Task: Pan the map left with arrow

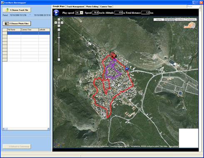Action: (56, 22)
